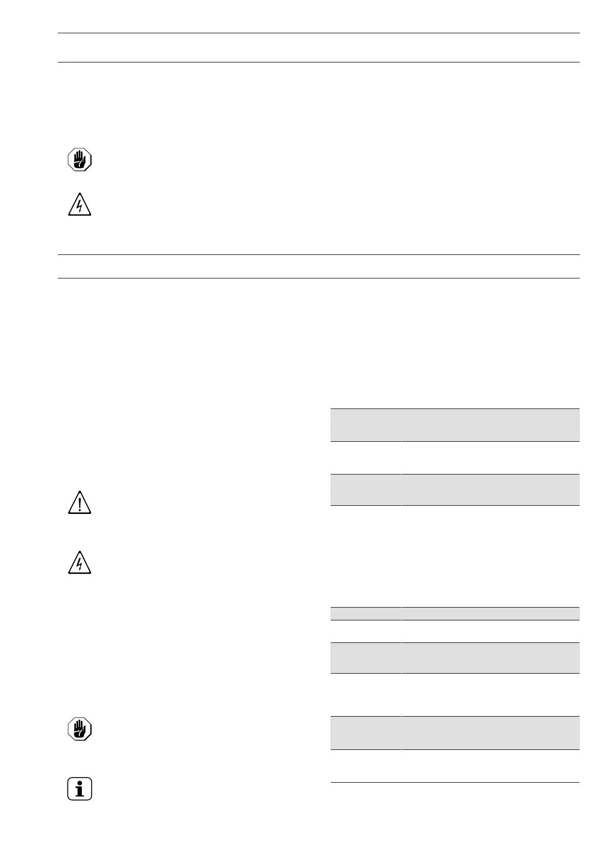
Task: Click lower table's thin gray header, right cell
Action: [490, 613]
